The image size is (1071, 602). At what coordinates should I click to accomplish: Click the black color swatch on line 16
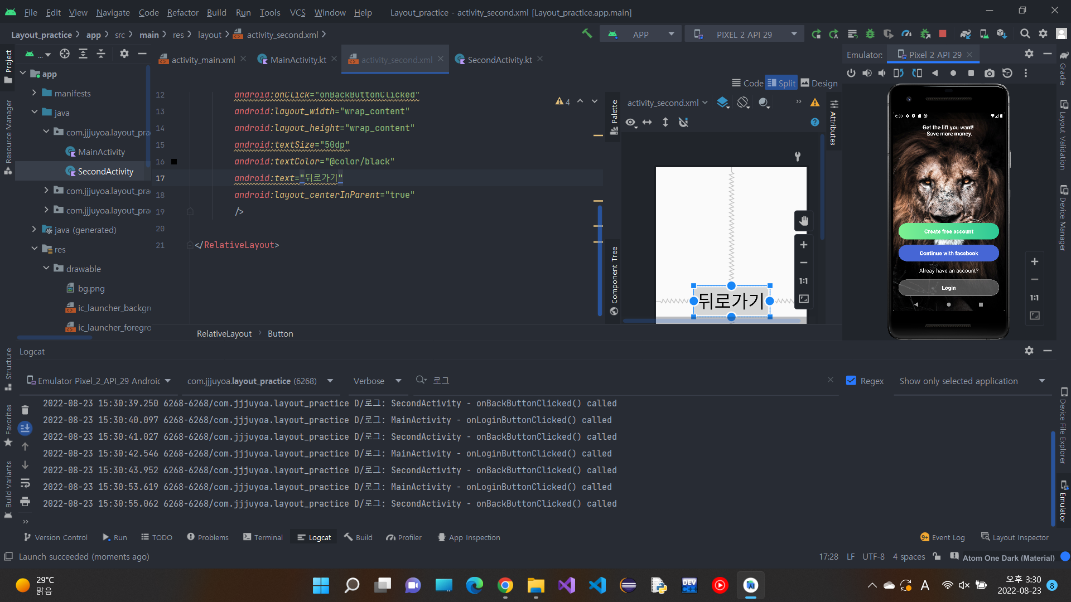click(x=174, y=162)
